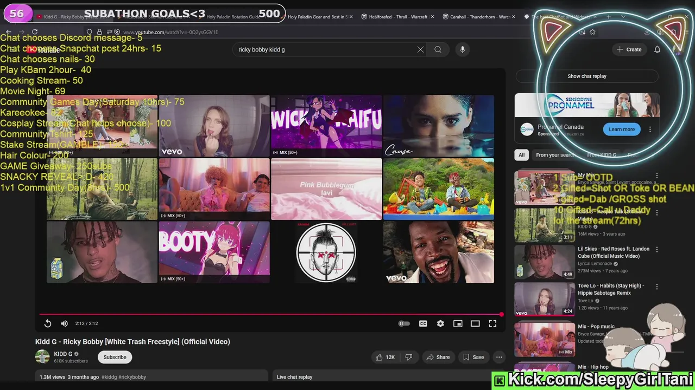Screen dimensions: 695x390
Task: Open notifications bell
Action: pyautogui.click(x=657, y=49)
